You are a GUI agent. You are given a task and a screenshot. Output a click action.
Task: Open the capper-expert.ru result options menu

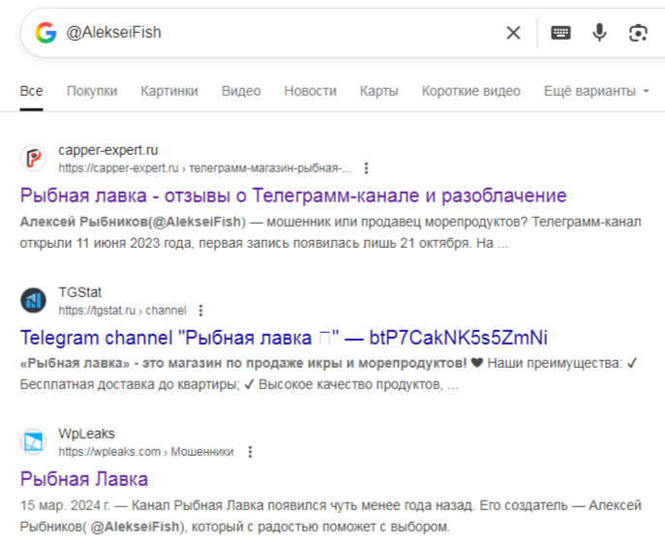tap(367, 168)
